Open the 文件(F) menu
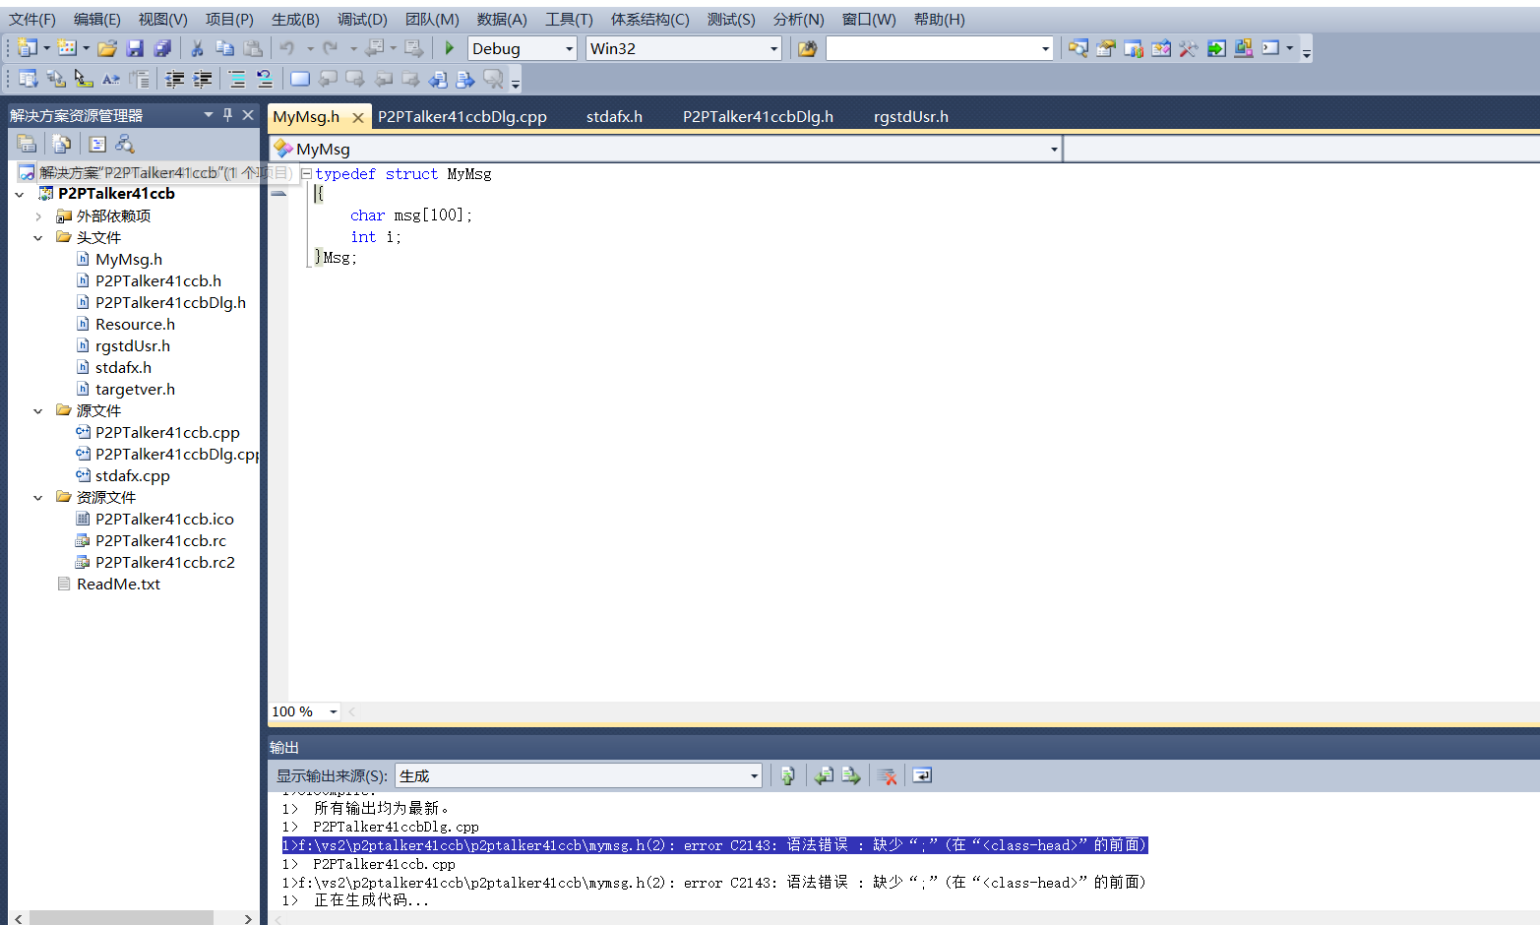Screen dimensions: 1540x925 [32, 20]
